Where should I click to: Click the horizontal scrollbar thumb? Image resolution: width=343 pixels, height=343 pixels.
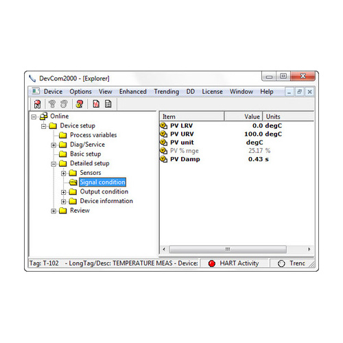228,249
